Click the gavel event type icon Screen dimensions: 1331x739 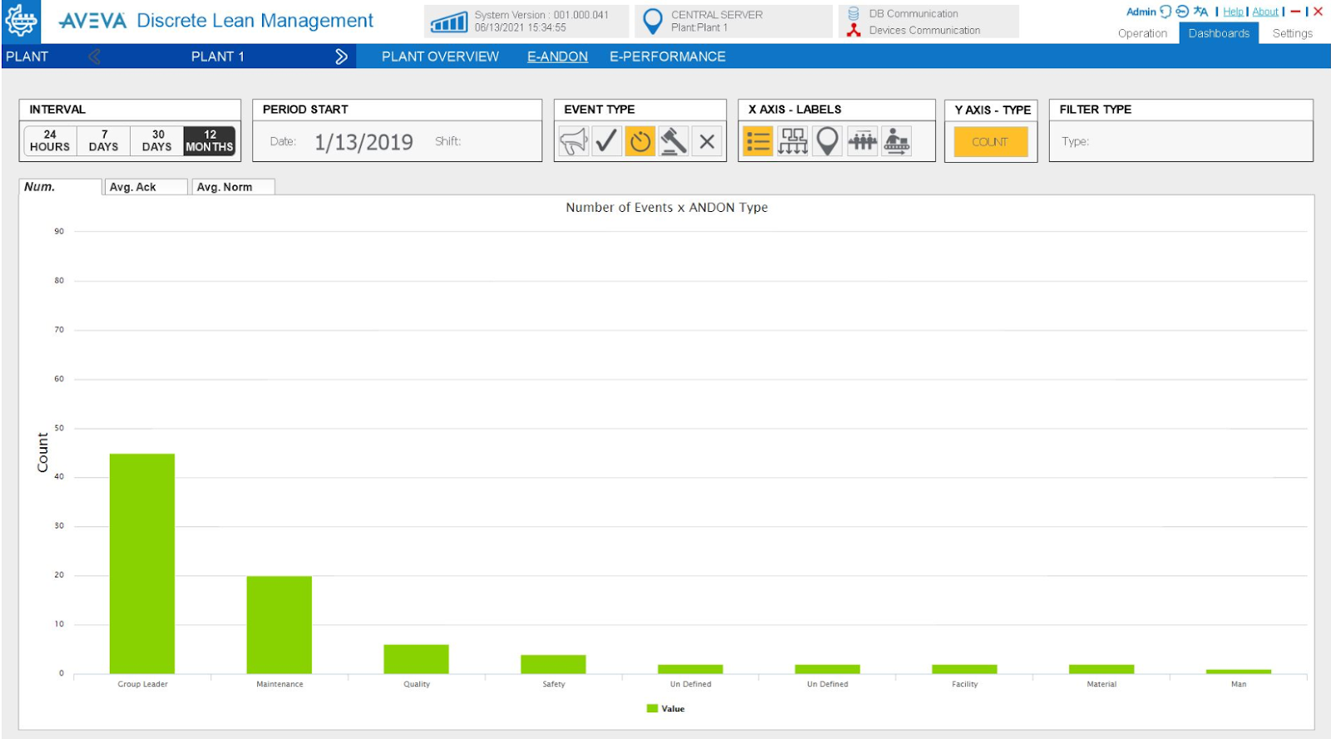point(673,141)
